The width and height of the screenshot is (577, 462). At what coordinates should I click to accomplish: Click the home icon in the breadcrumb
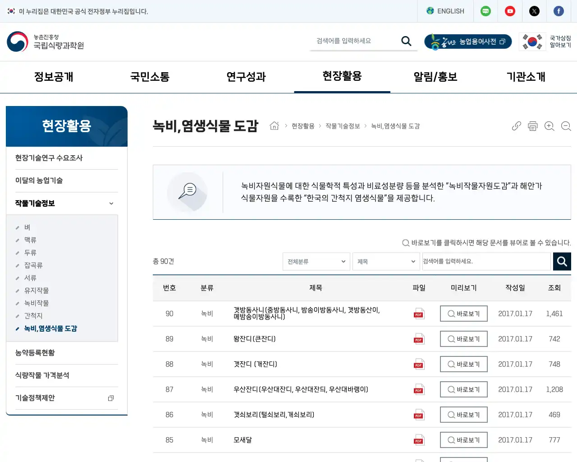coord(274,126)
